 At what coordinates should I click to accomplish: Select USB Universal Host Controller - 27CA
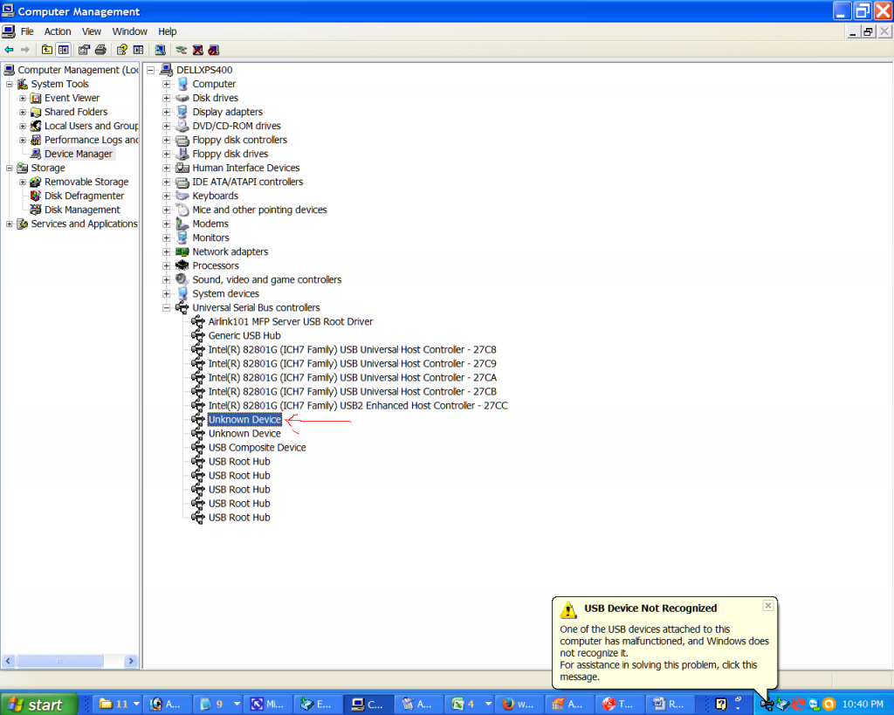click(353, 377)
